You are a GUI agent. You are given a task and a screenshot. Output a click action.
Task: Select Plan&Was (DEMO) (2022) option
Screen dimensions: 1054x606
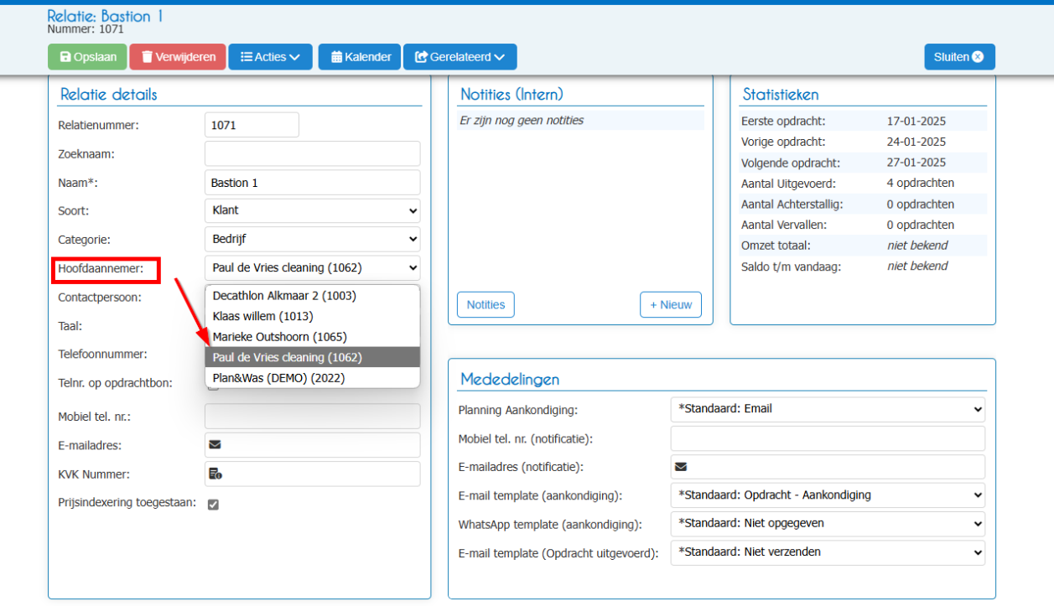pos(313,378)
